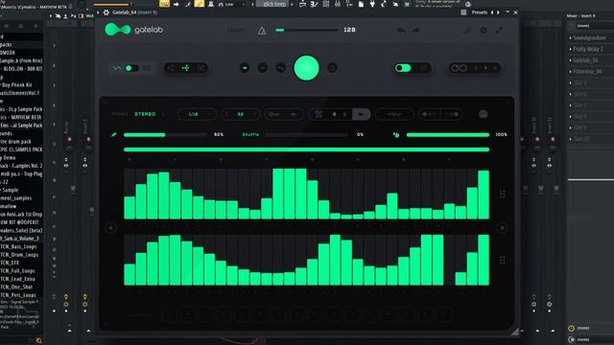This screenshot has width=614, height=345.
Task: Expand Soundgoodizer slot in mixer
Action: coord(570,38)
